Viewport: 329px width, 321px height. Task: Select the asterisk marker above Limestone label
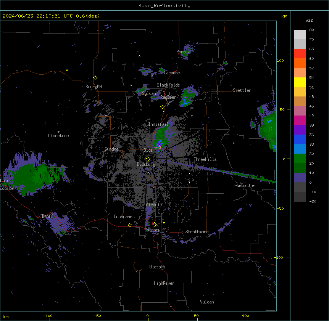tap(58, 132)
